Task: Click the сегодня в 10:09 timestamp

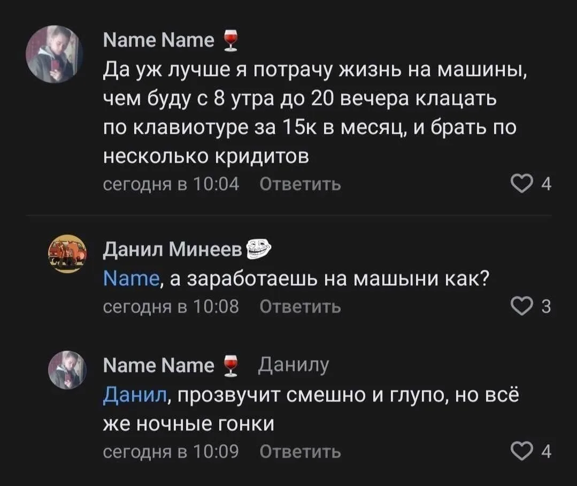Action: click(171, 451)
